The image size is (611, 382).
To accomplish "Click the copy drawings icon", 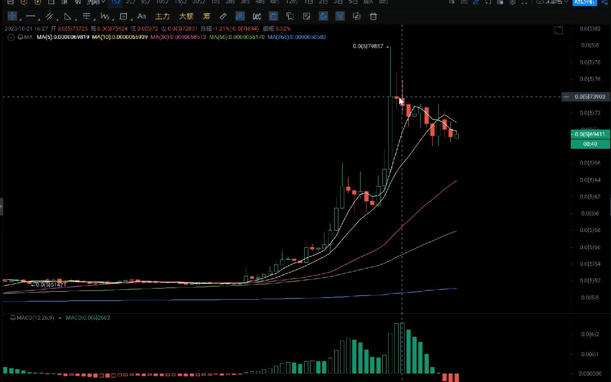I will [x=290, y=16].
